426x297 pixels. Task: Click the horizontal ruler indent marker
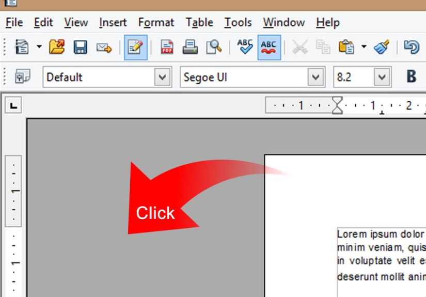coord(337,105)
